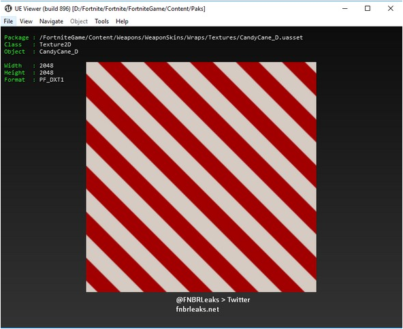Click the Texture2D class value
Image resolution: width=403 pixels, height=329 pixels.
tap(55, 44)
